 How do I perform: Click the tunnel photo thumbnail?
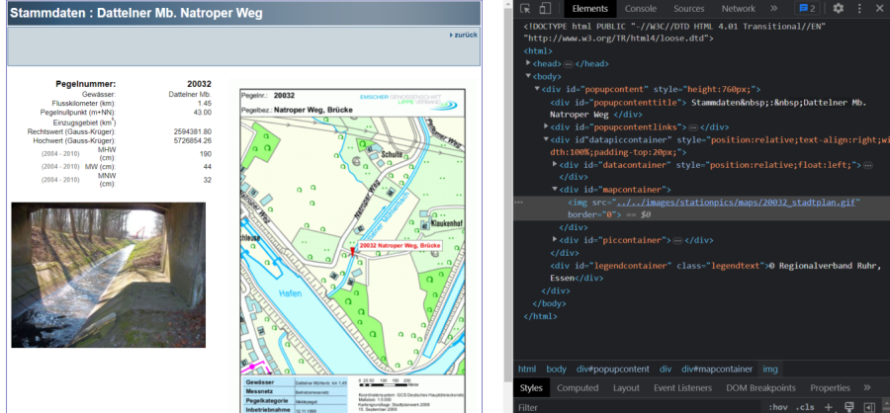coord(108,275)
